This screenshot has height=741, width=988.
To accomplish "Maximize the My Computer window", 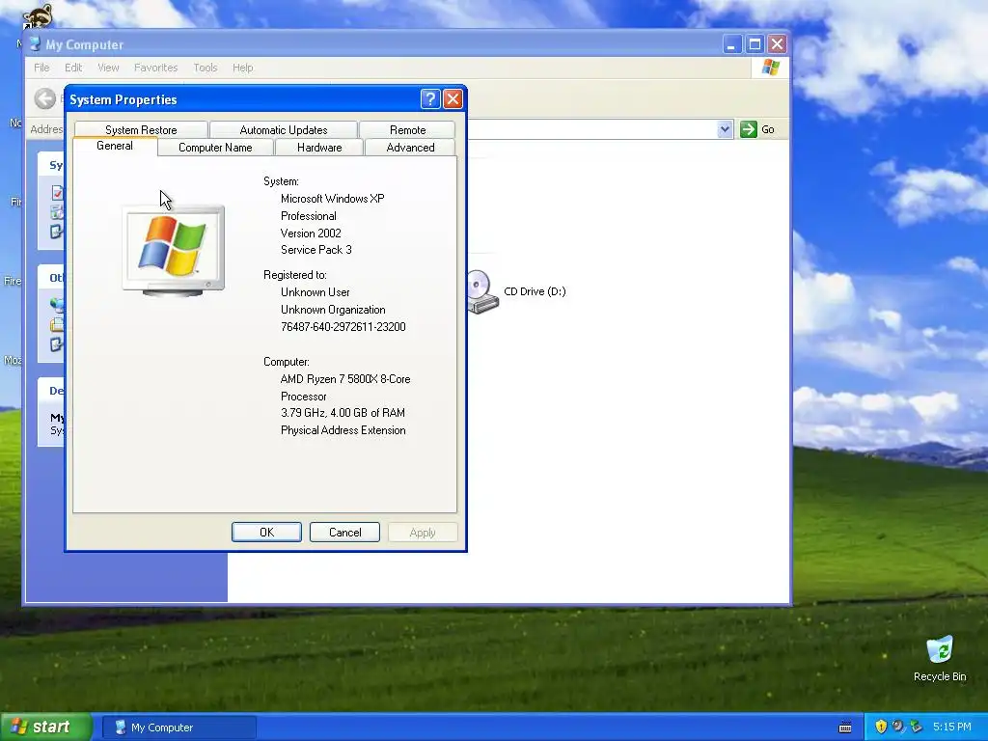I will 755,44.
